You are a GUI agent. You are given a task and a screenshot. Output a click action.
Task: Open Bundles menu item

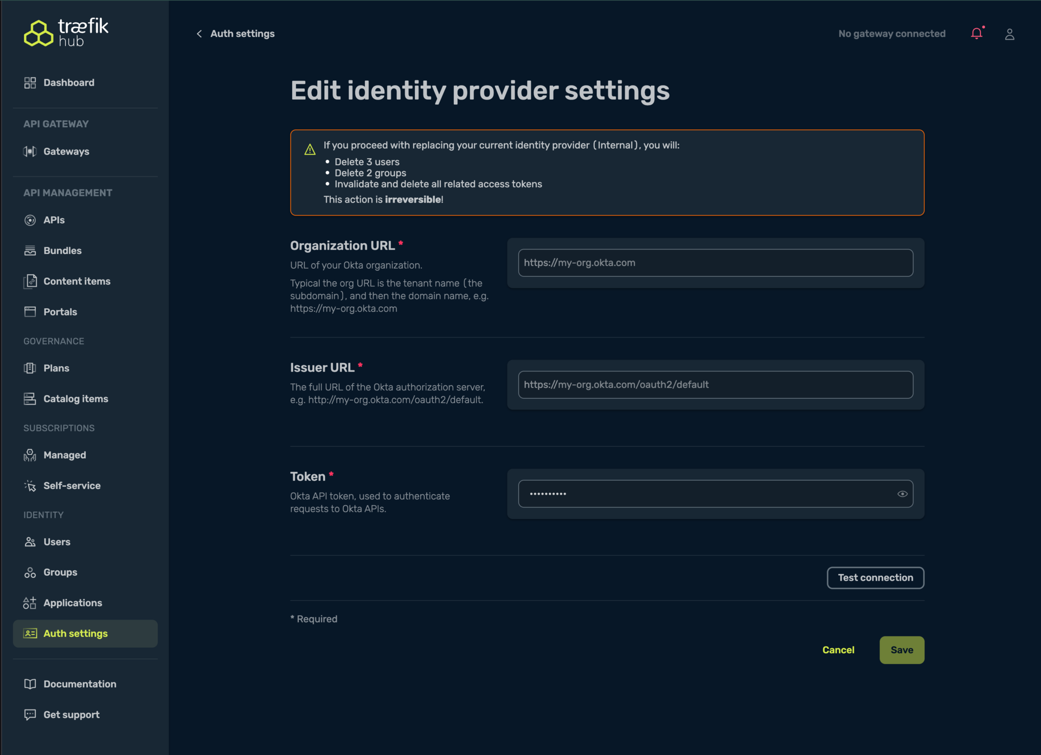pos(85,251)
